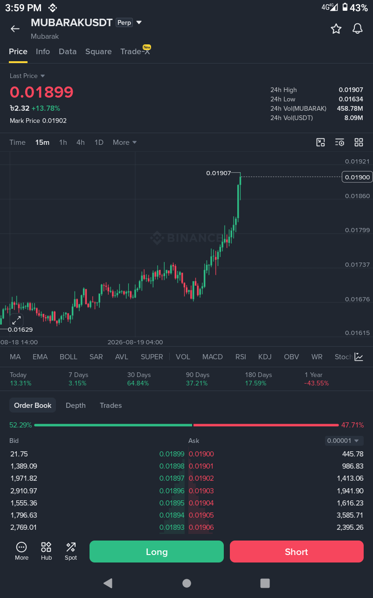
Task: Tap the Perp contract type label
Action: [124, 22]
